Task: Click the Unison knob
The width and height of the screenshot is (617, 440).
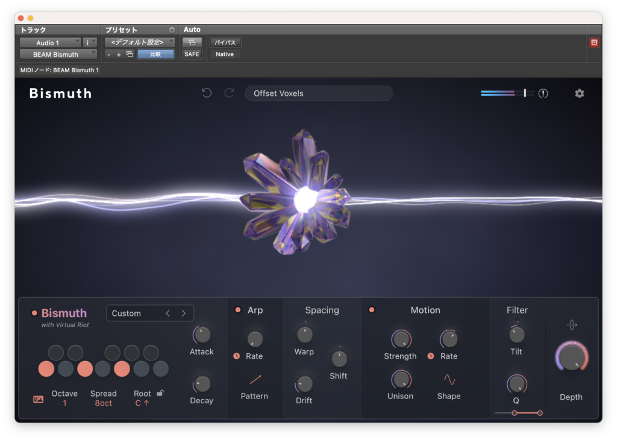Action: point(401,379)
